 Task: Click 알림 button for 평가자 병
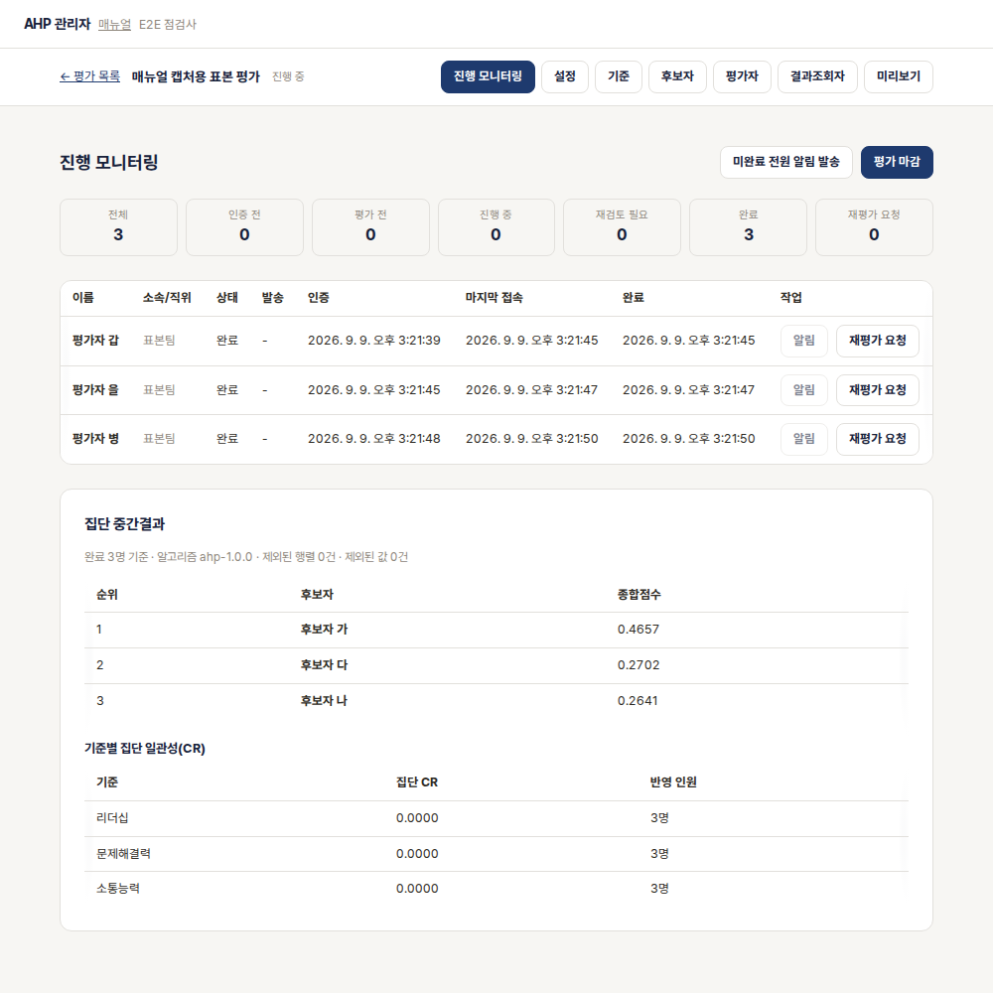[x=804, y=439]
